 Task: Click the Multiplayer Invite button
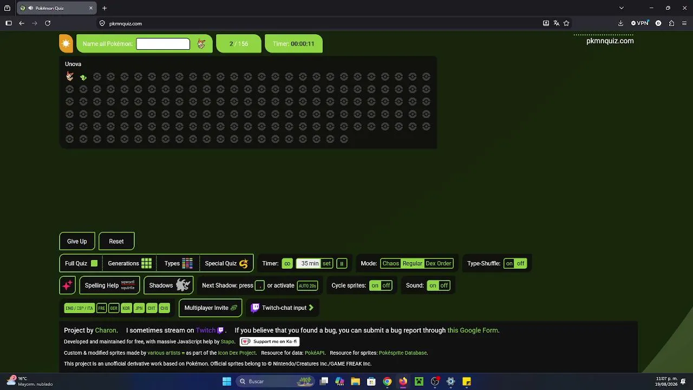click(x=211, y=308)
